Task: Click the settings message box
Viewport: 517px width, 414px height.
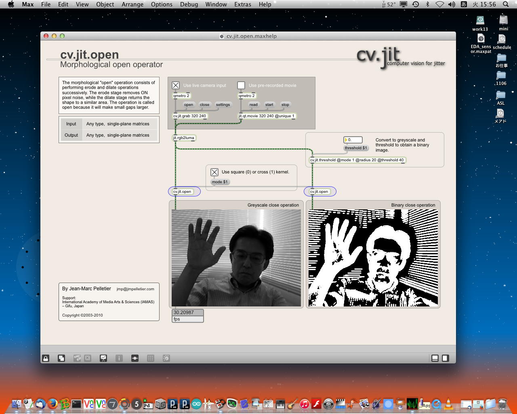Action: [x=223, y=105]
